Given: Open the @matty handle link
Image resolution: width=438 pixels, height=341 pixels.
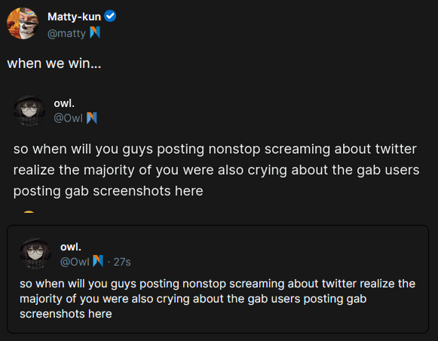Looking at the screenshot, I should 66,33.
